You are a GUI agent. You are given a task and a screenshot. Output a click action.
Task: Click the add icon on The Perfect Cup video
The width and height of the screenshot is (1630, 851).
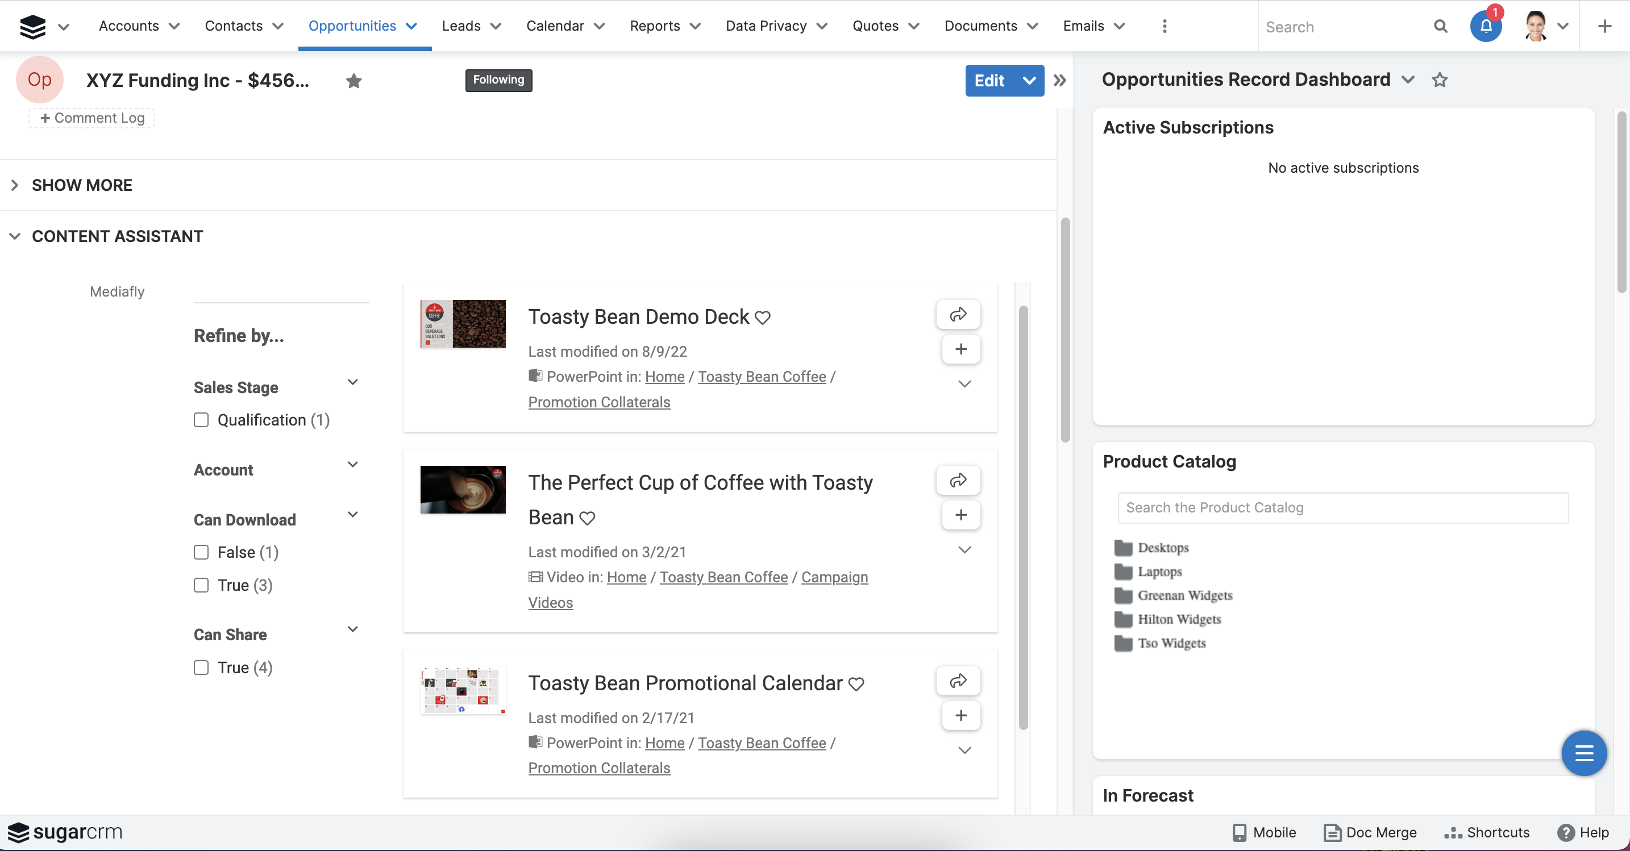pos(958,514)
